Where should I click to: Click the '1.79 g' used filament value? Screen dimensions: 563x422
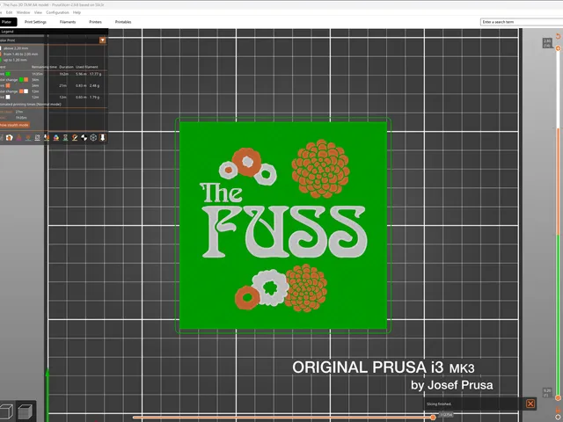click(94, 98)
